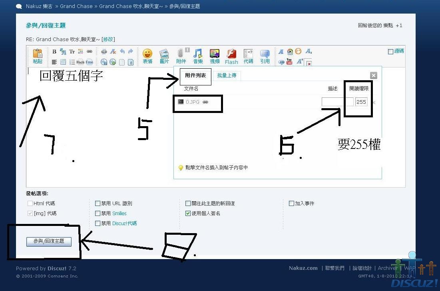Check the Html 代碼 option
440x291 pixels.
pos(30,204)
